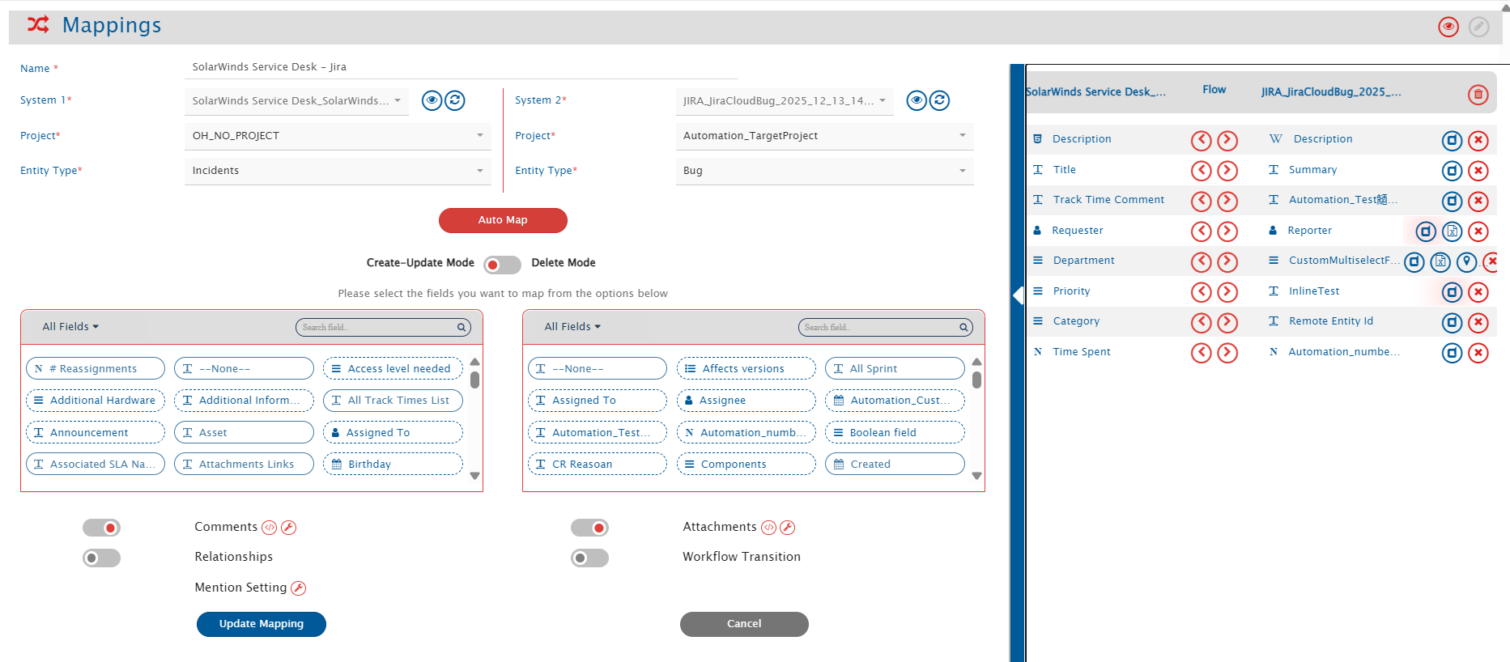Click the Auto Map button
Viewport: 1510px width, 662px height.
pyautogui.click(x=503, y=220)
